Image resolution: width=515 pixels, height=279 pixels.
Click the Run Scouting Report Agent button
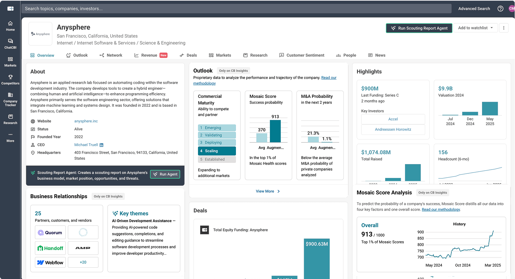click(x=419, y=28)
